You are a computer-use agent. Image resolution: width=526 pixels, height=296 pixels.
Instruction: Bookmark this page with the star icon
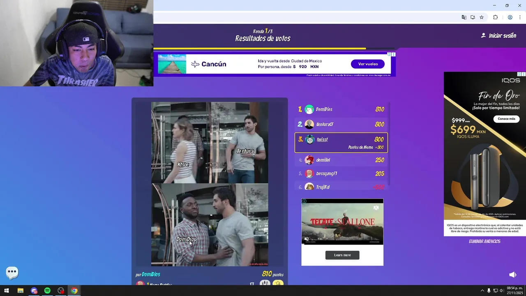coord(482,17)
